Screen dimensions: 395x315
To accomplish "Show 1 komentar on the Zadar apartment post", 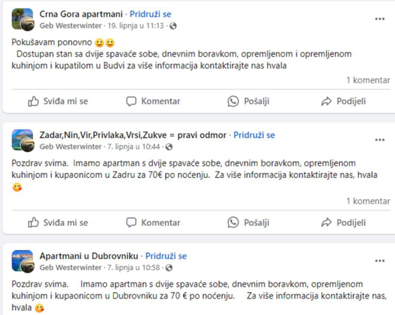I will pyautogui.click(x=368, y=200).
